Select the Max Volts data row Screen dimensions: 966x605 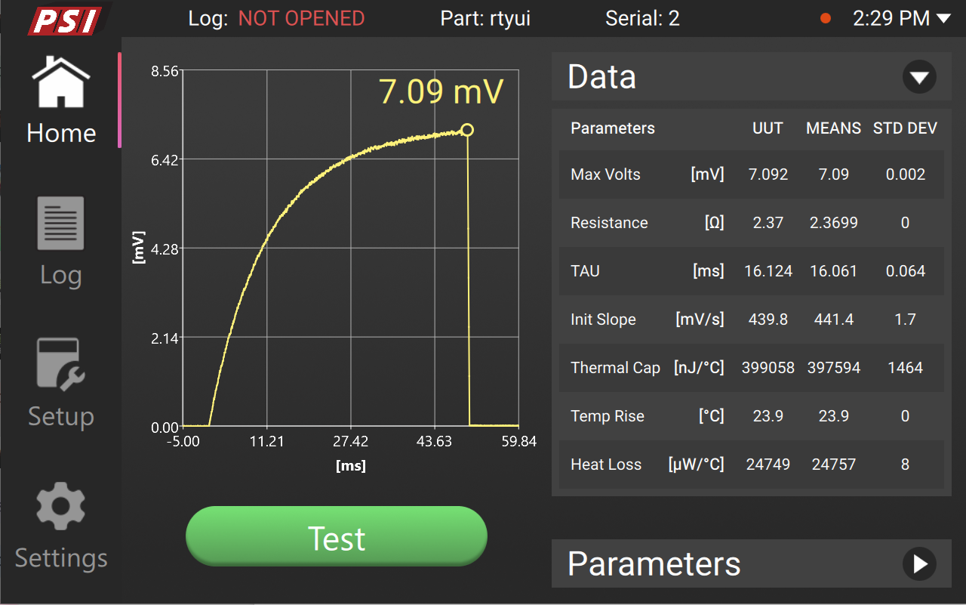751,174
